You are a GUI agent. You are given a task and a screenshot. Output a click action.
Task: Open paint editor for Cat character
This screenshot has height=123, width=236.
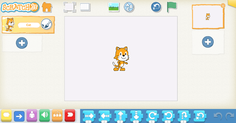coord(46,24)
